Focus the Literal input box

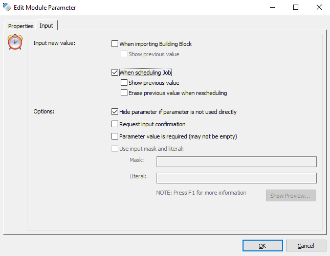coord(236,178)
